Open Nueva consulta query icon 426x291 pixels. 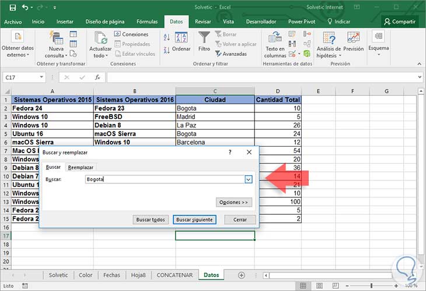56,38
